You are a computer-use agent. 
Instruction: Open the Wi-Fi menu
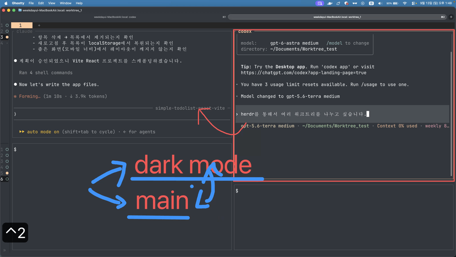point(405,3)
